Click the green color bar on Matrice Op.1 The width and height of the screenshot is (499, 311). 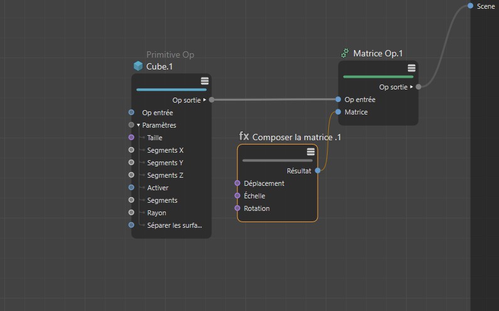[x=378, y=77]
